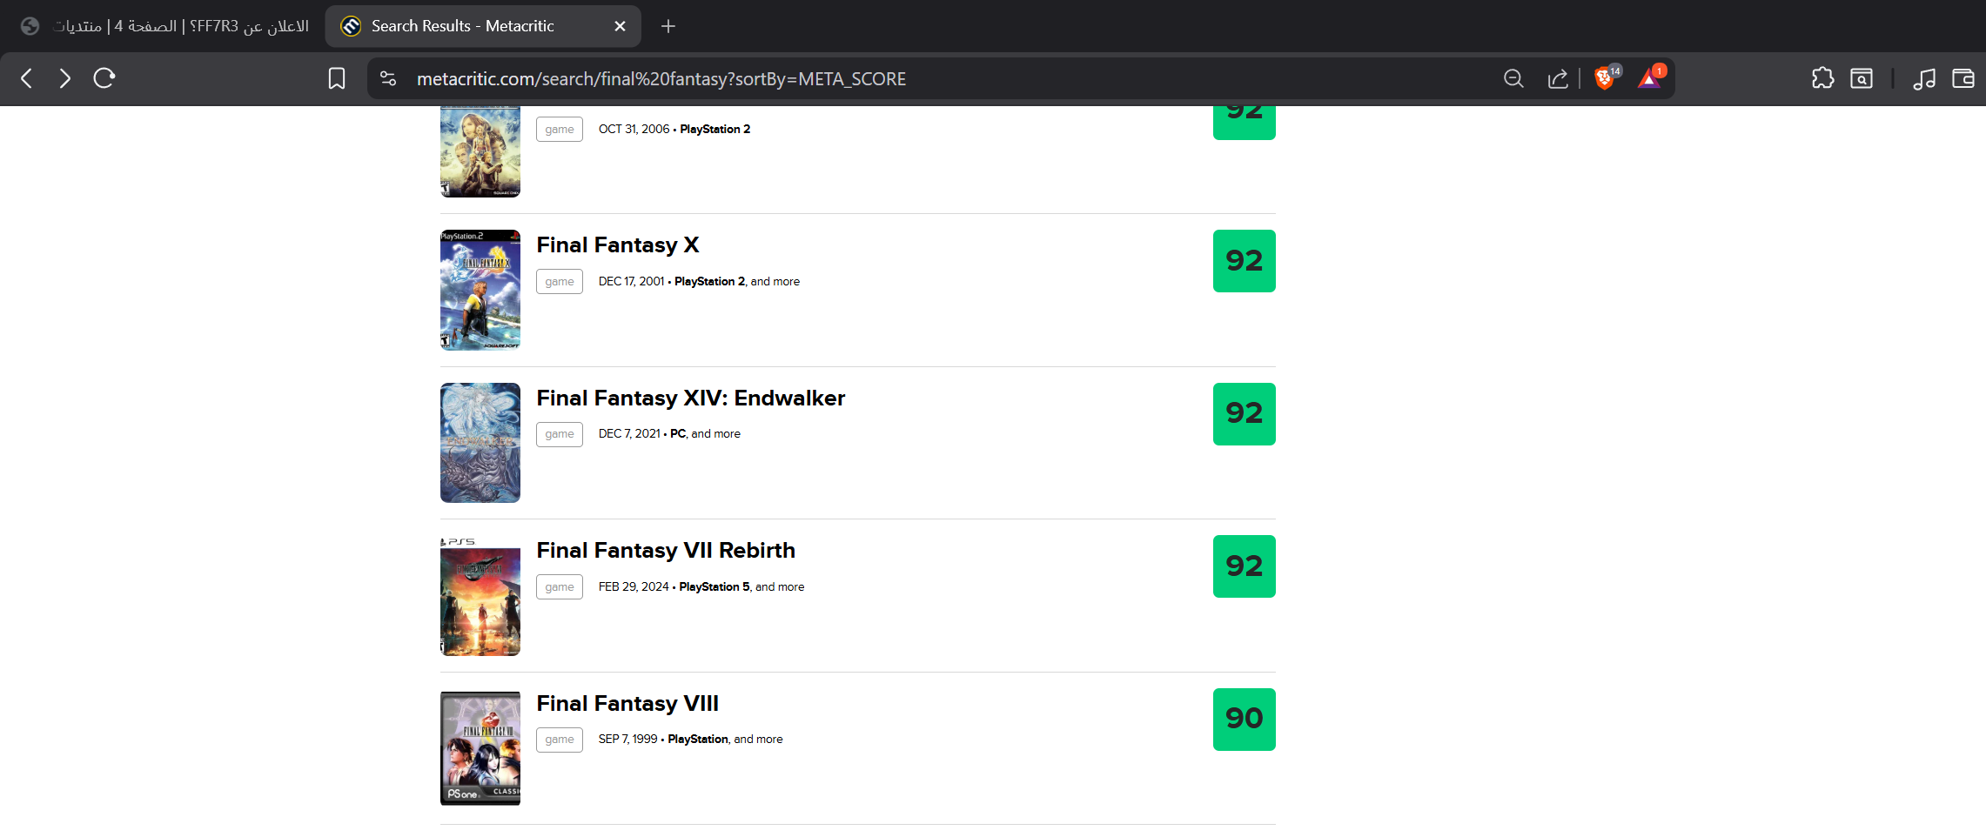Click Final Fantasy VII Rebirth 92 badge
The image size is (1986, 837).
click(1245, 566)
